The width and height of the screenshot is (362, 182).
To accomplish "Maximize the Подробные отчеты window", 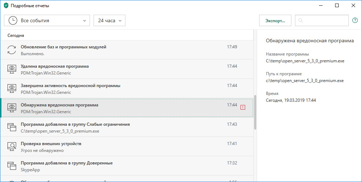I will coord(337,6).
